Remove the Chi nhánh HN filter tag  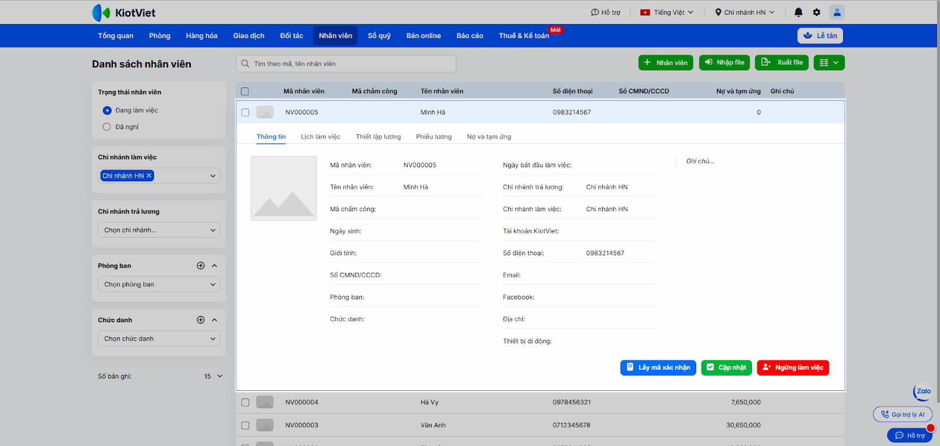pyautogui.click(x=149, y=175)
